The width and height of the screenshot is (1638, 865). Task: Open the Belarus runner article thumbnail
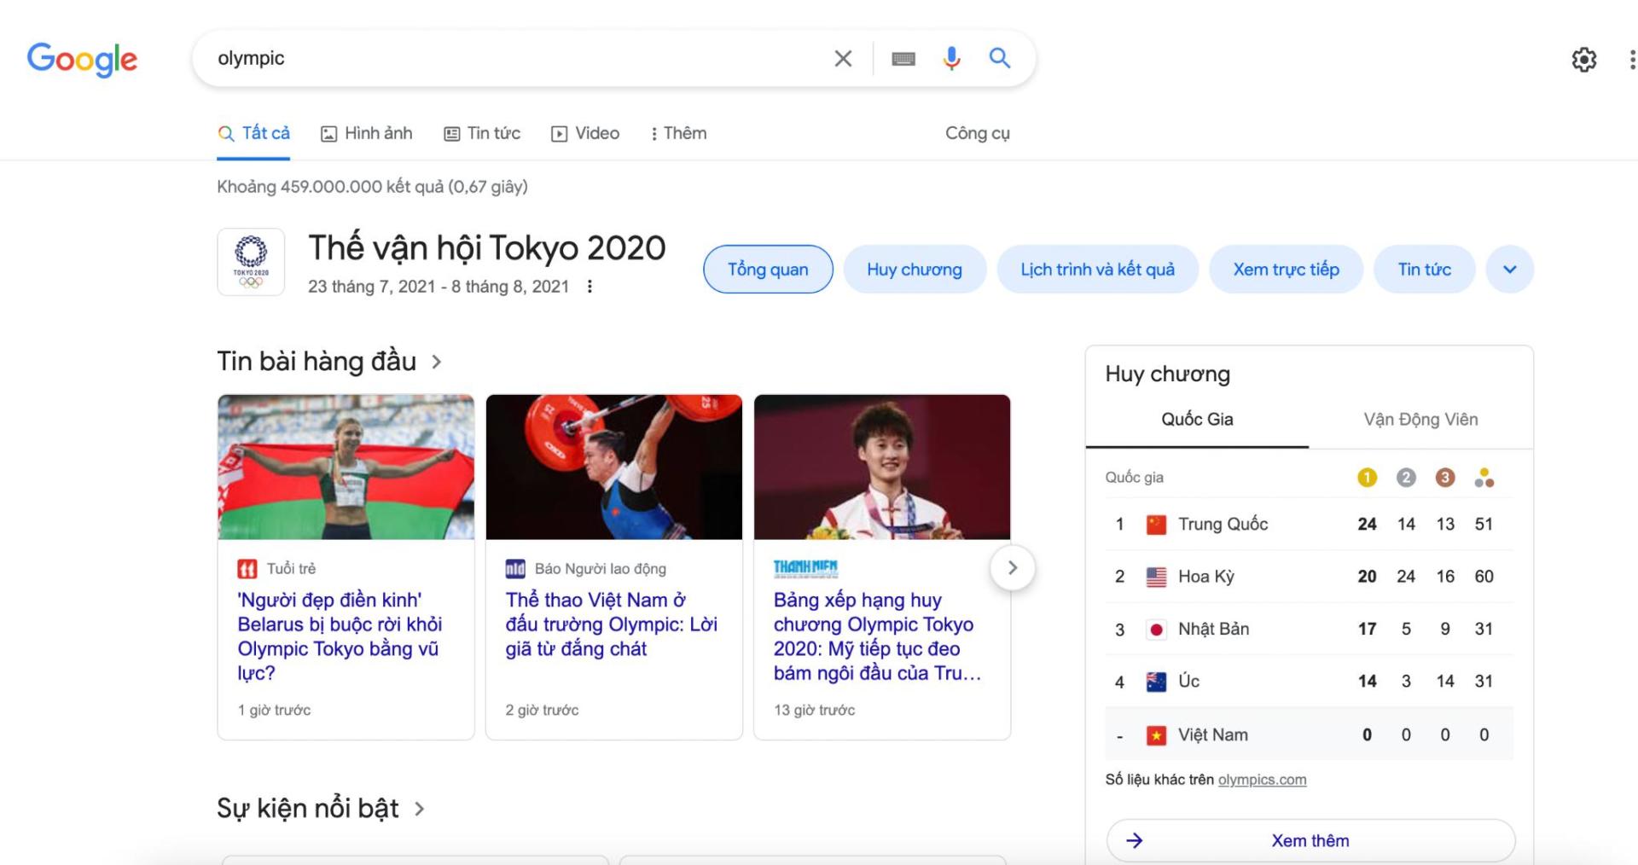[346, 467]
